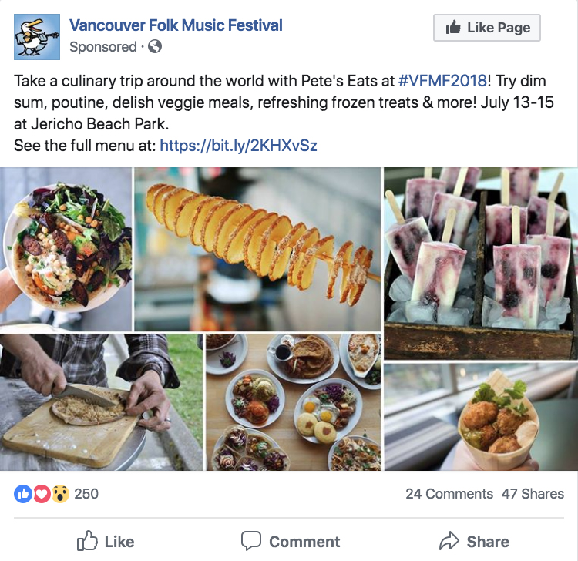Open the fried bites paper cone photo
Screen dimensions: 578x561
[481, 417]
